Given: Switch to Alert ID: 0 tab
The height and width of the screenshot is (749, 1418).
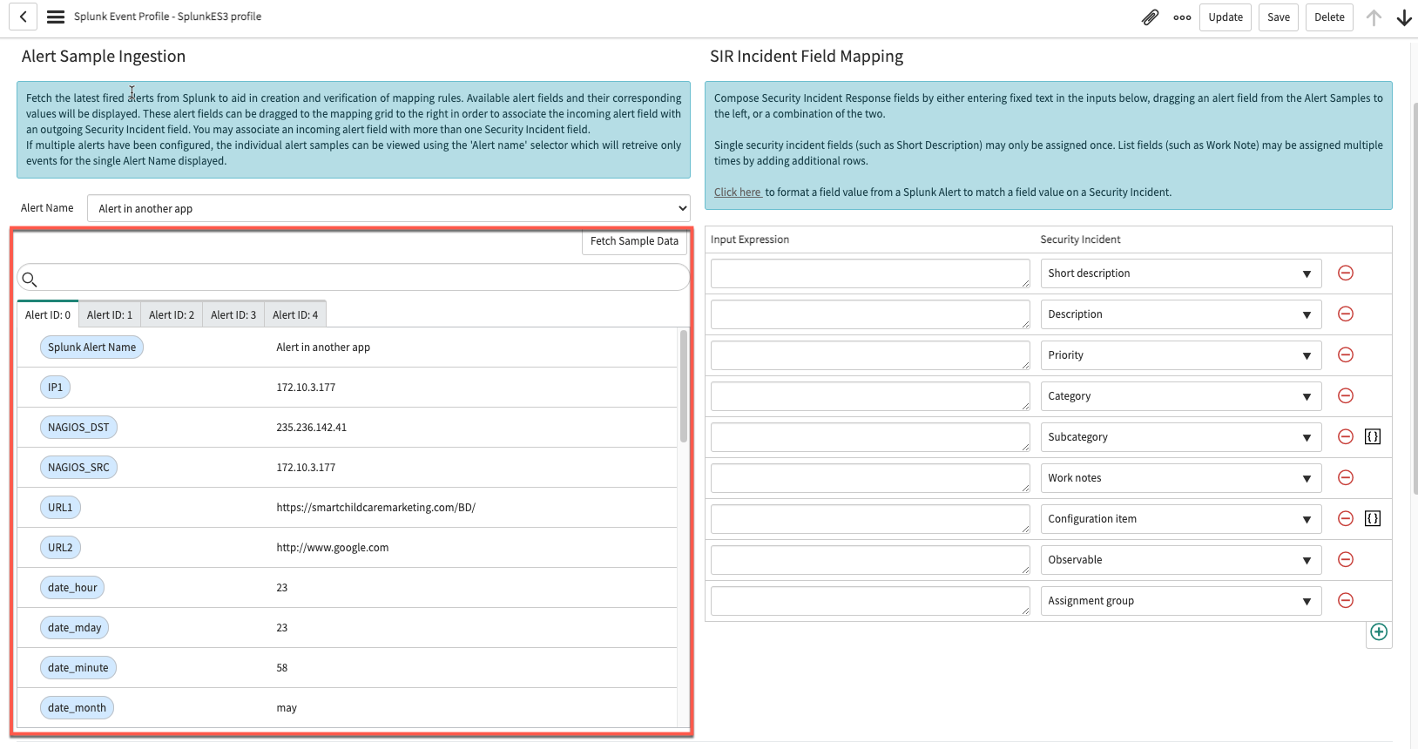Looking at the screenshot, I should pos(48,314).
